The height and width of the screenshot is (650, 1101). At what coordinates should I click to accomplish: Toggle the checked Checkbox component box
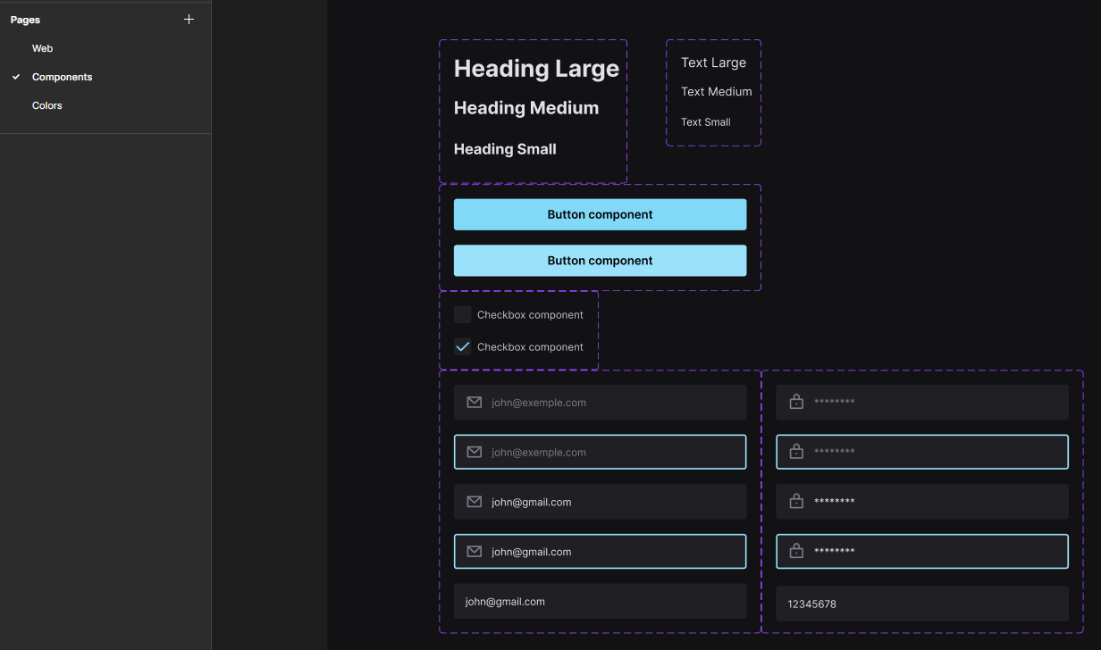pos(462,346)
